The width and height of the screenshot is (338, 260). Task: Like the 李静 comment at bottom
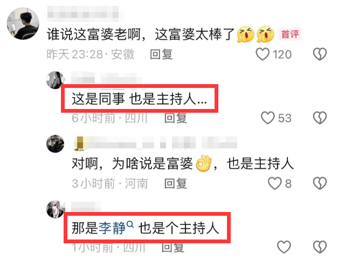pyautogui.click(x=284, y=247)
